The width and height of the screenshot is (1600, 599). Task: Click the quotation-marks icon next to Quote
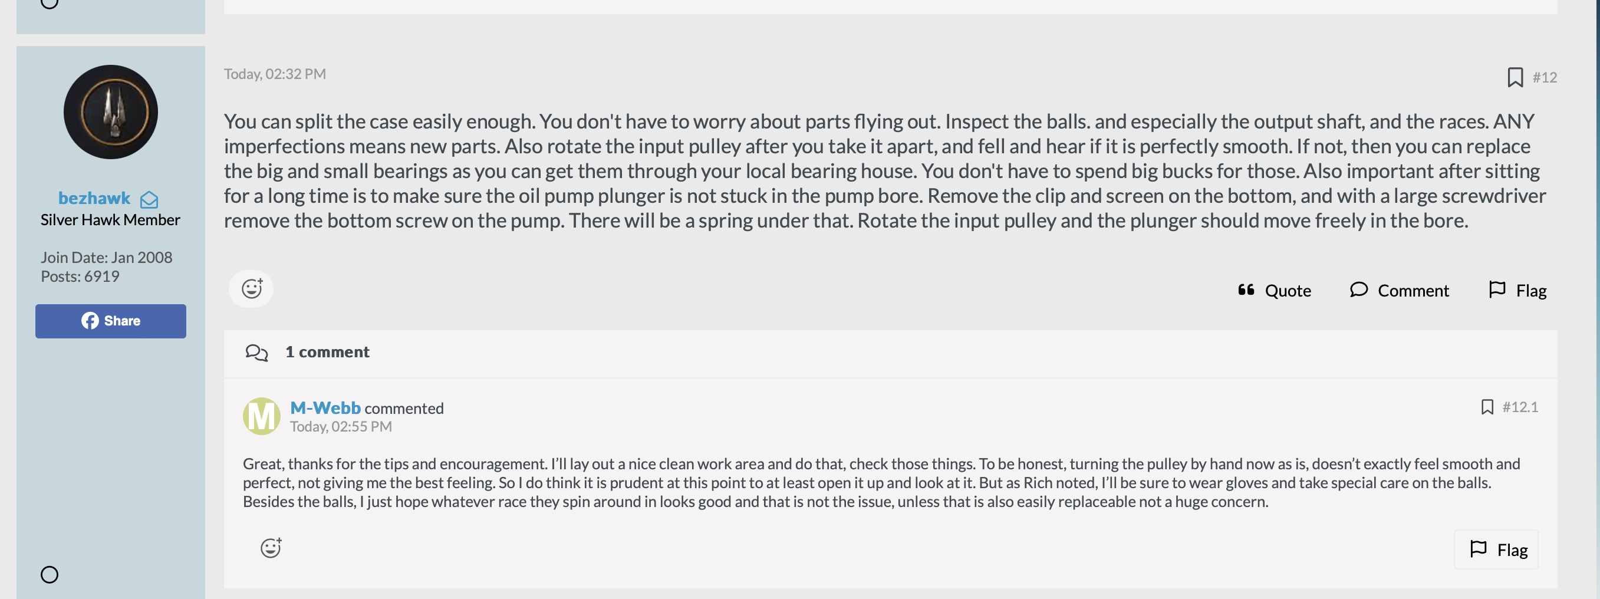[1245, 289]
